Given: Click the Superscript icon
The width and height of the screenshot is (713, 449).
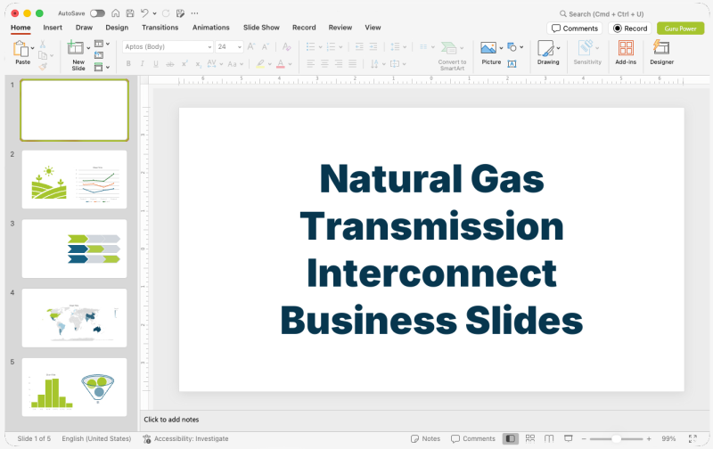Looking at the screenshot, I should pos(184,64).
